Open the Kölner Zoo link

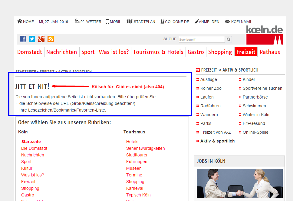(x=211, y=88)
